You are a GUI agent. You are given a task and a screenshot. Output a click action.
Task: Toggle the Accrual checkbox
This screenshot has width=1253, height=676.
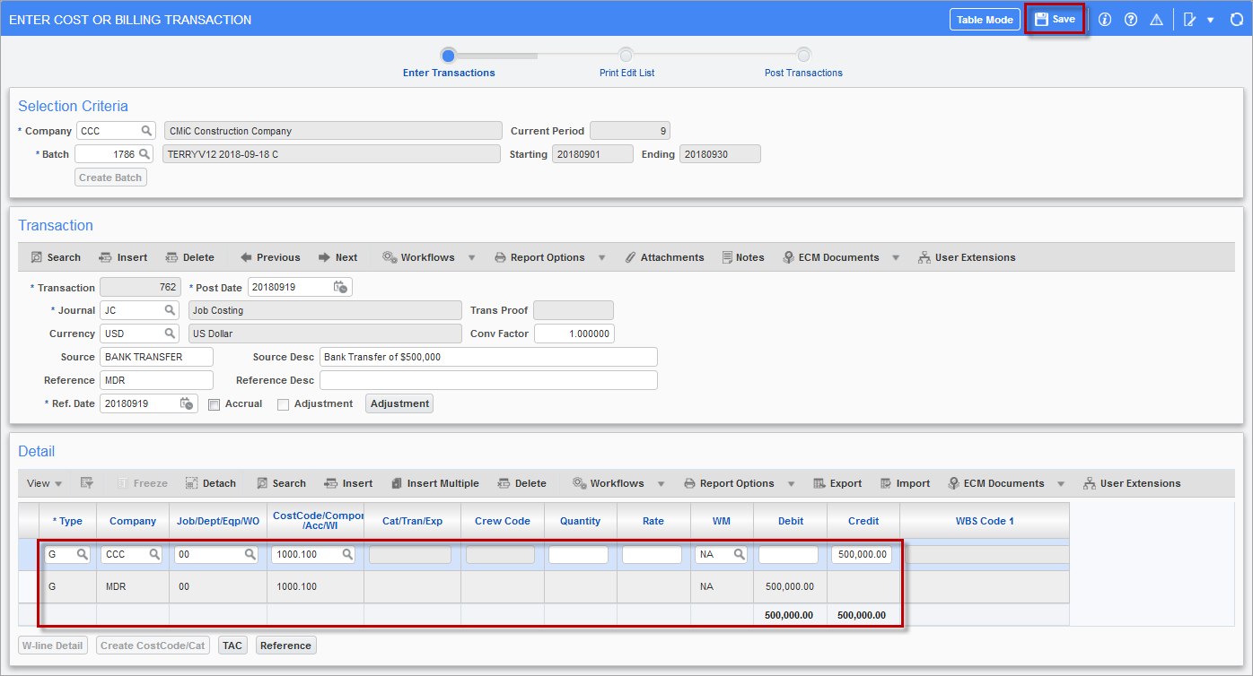214,404
